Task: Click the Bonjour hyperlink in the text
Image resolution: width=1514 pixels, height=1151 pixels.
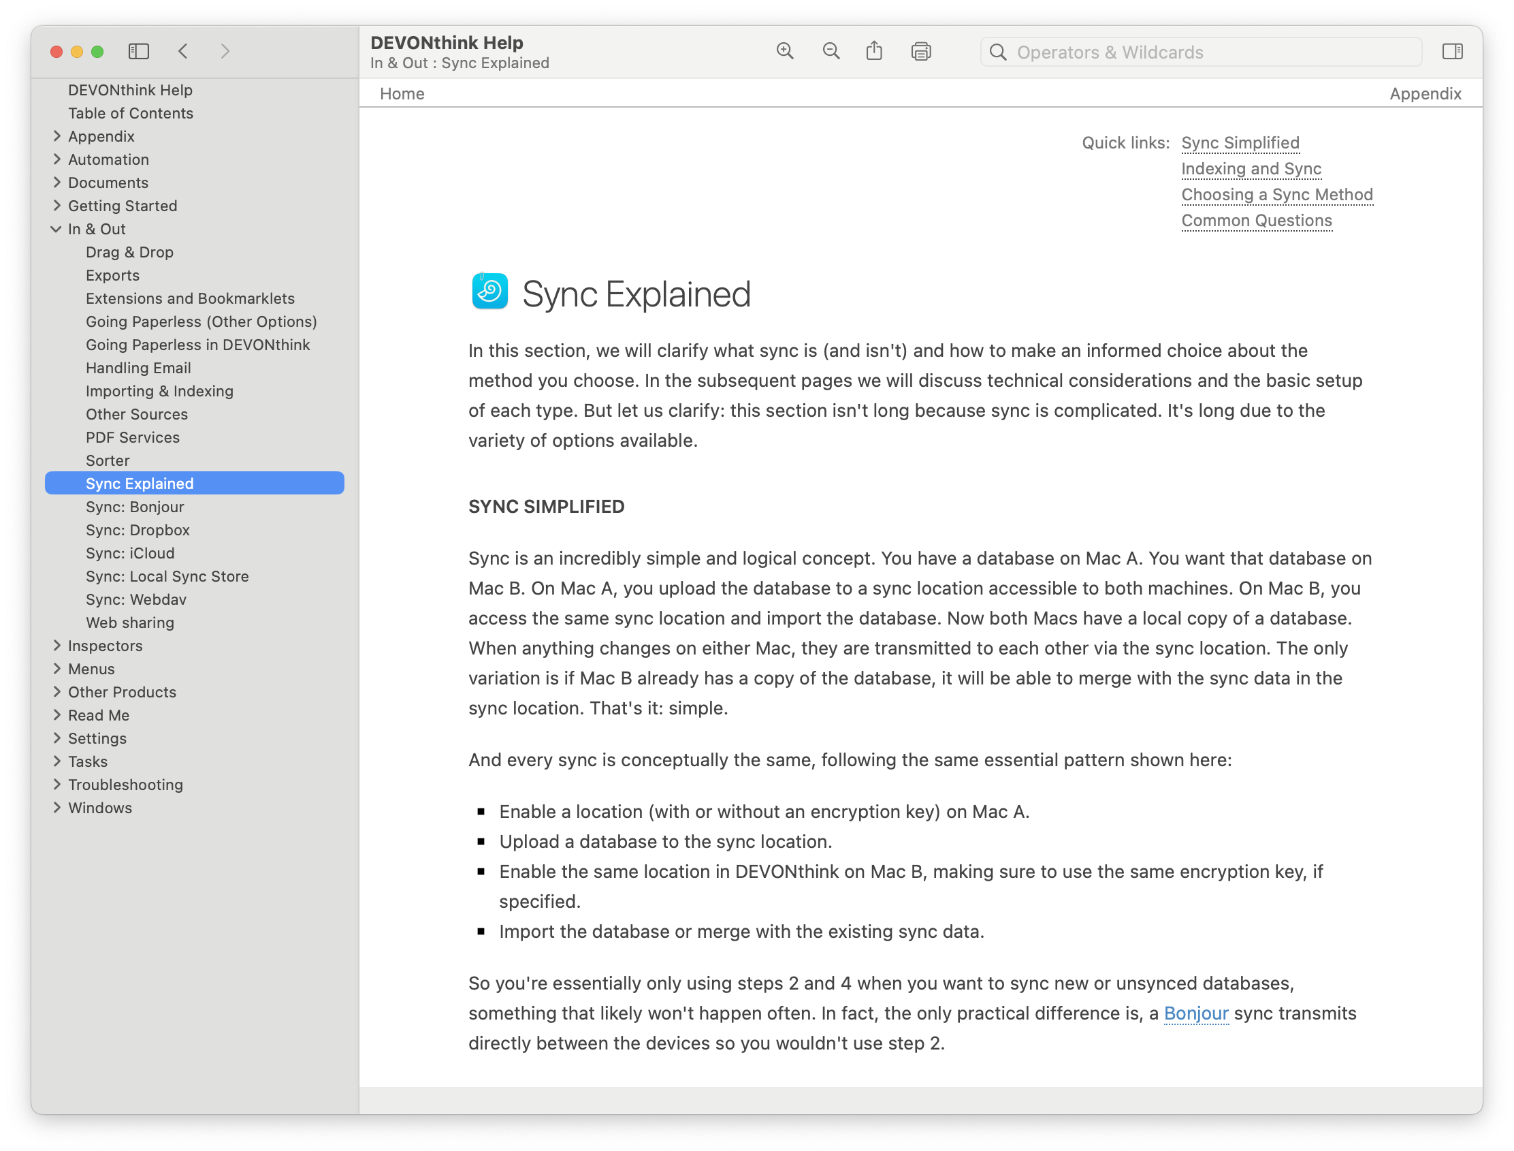Action: (x=1195, y=1013)
